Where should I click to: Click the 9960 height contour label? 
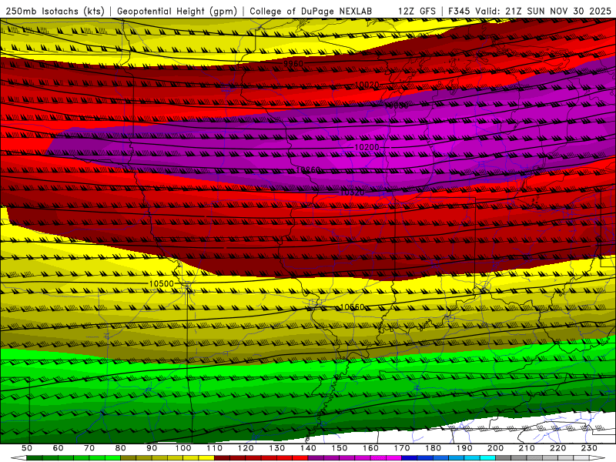(x=293, y=64)
